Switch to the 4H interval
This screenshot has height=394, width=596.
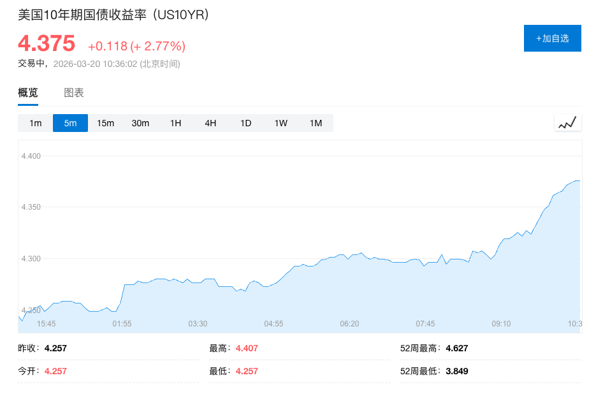210,122
